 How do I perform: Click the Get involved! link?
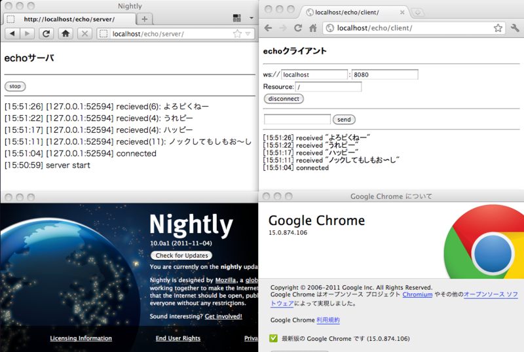[x=223, y=316]
